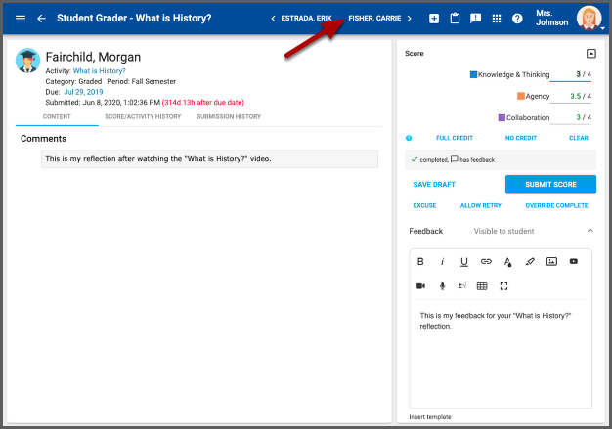Open the hamburger navigation menu
Image resolution: width=612 pixels, height=429 pixels.
pos(21,19)
